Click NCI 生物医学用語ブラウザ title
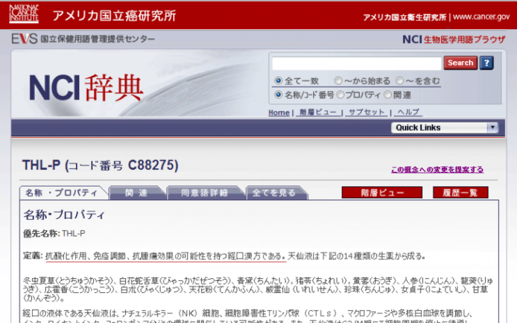This screenshot has height=323, width=517. click(x=453, y=39)
